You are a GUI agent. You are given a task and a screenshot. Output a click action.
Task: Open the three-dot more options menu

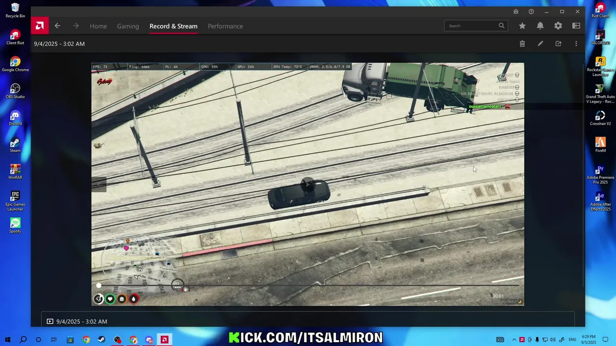pos(576,44)
